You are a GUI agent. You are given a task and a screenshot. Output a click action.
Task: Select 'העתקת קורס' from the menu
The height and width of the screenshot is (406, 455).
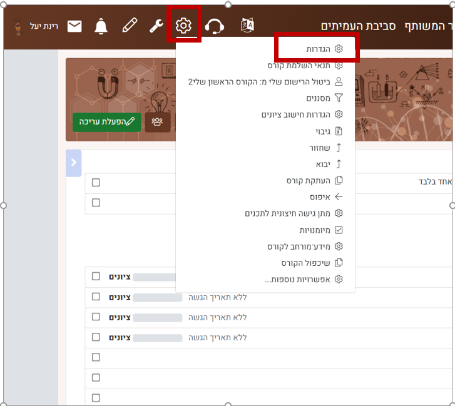pyautogui.click(x=309, y=180)
